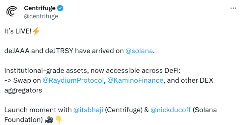Click the movie camera emoji
The height and width of the screenshot is (125, 243).
pyautogui.click(x=49, y=120)
